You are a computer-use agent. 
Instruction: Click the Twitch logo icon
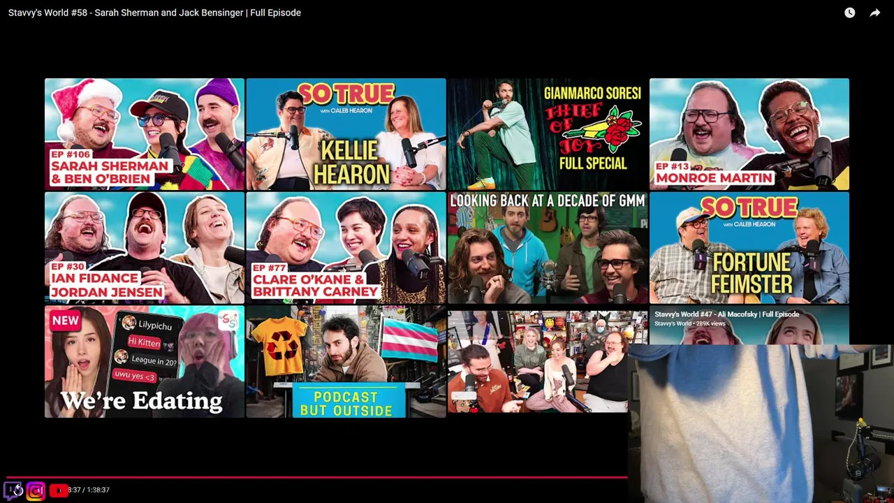pos(13,490)
